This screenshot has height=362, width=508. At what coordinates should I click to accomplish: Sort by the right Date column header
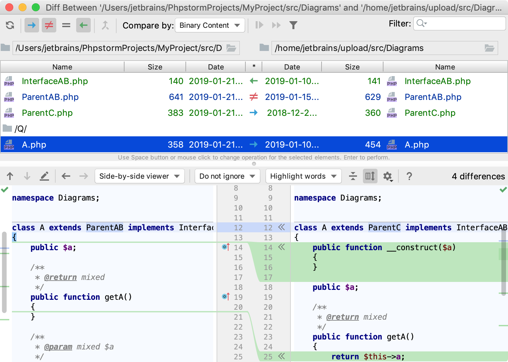point(292,67)
